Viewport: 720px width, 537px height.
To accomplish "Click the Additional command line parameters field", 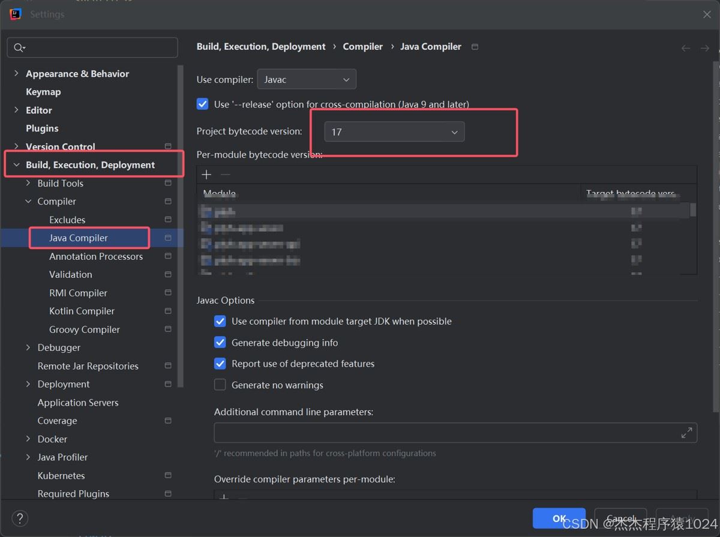I will (x=444, y=433).
